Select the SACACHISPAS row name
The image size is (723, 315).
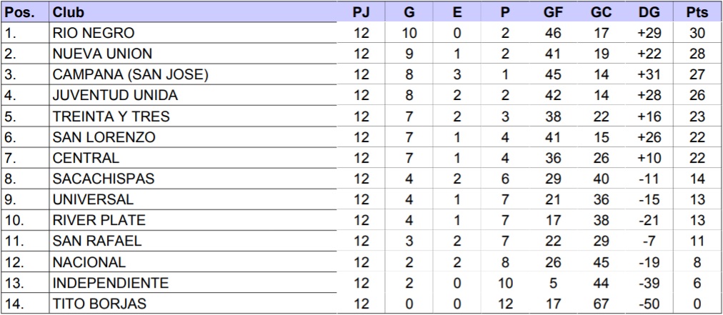point(104,179)
